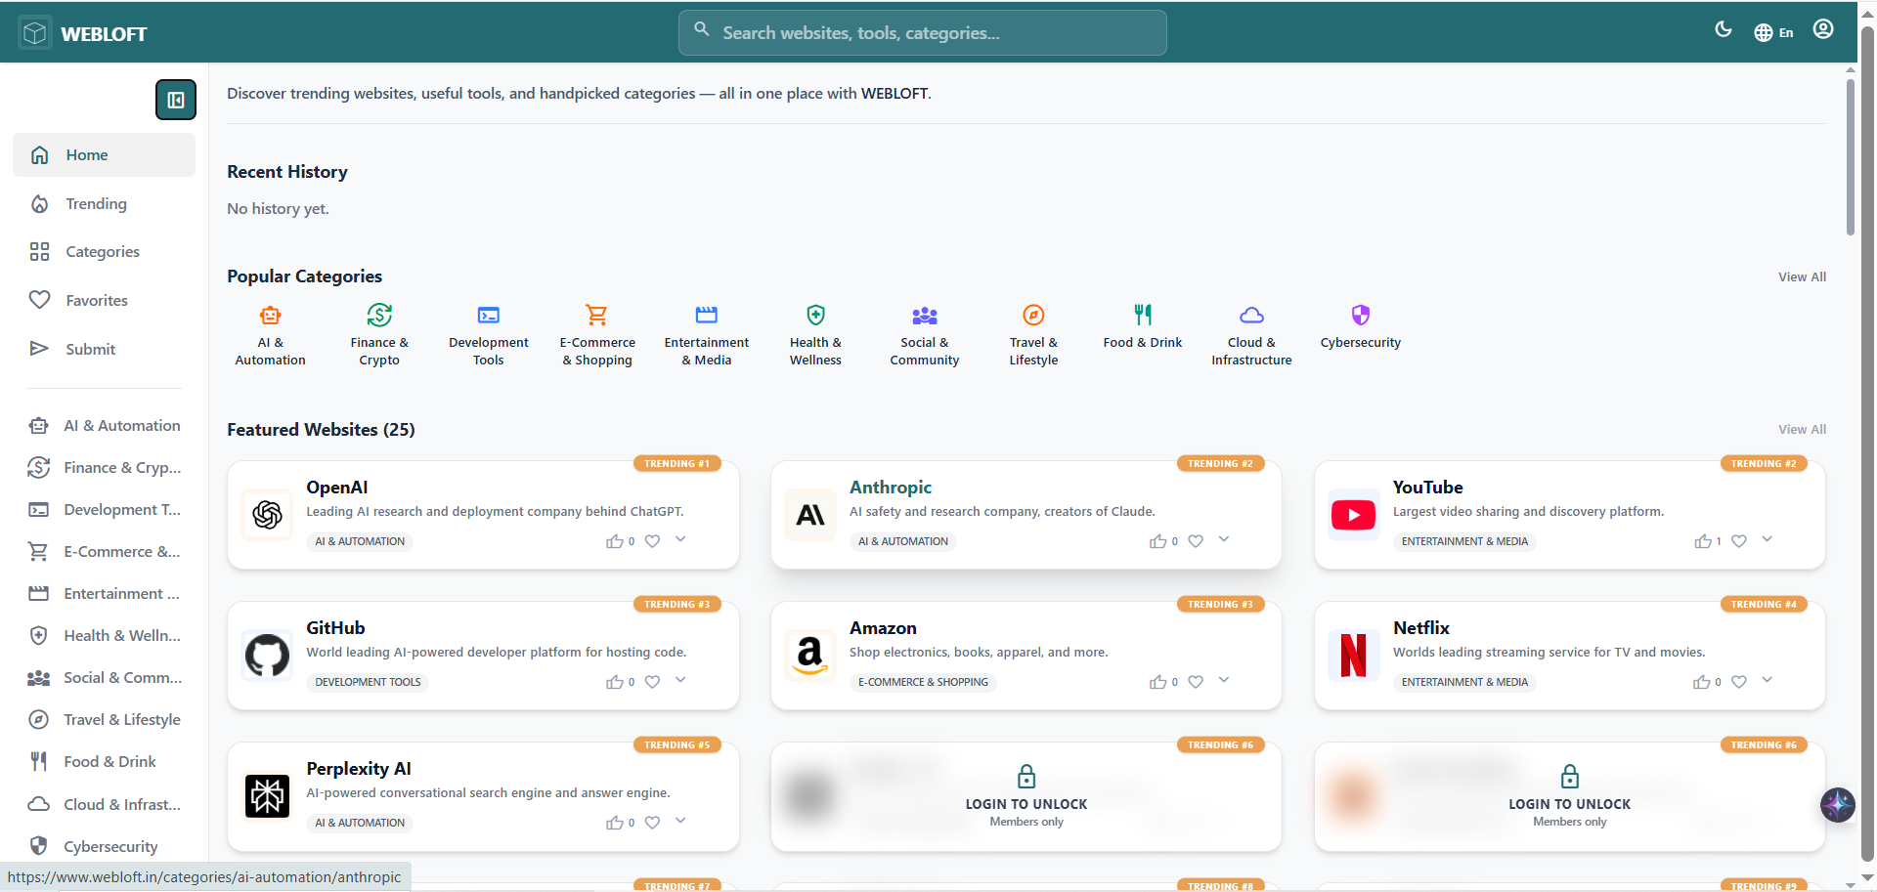Change language via the En globe selector

click(1773, 31)
